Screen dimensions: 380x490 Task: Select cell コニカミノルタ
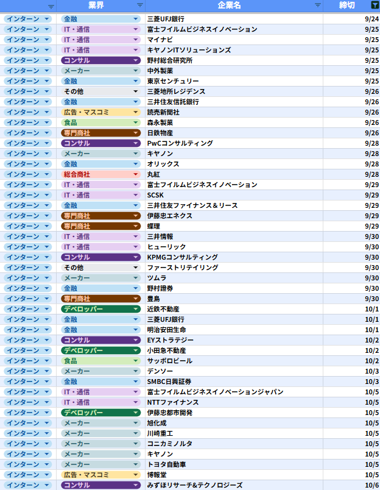point(234,444)
